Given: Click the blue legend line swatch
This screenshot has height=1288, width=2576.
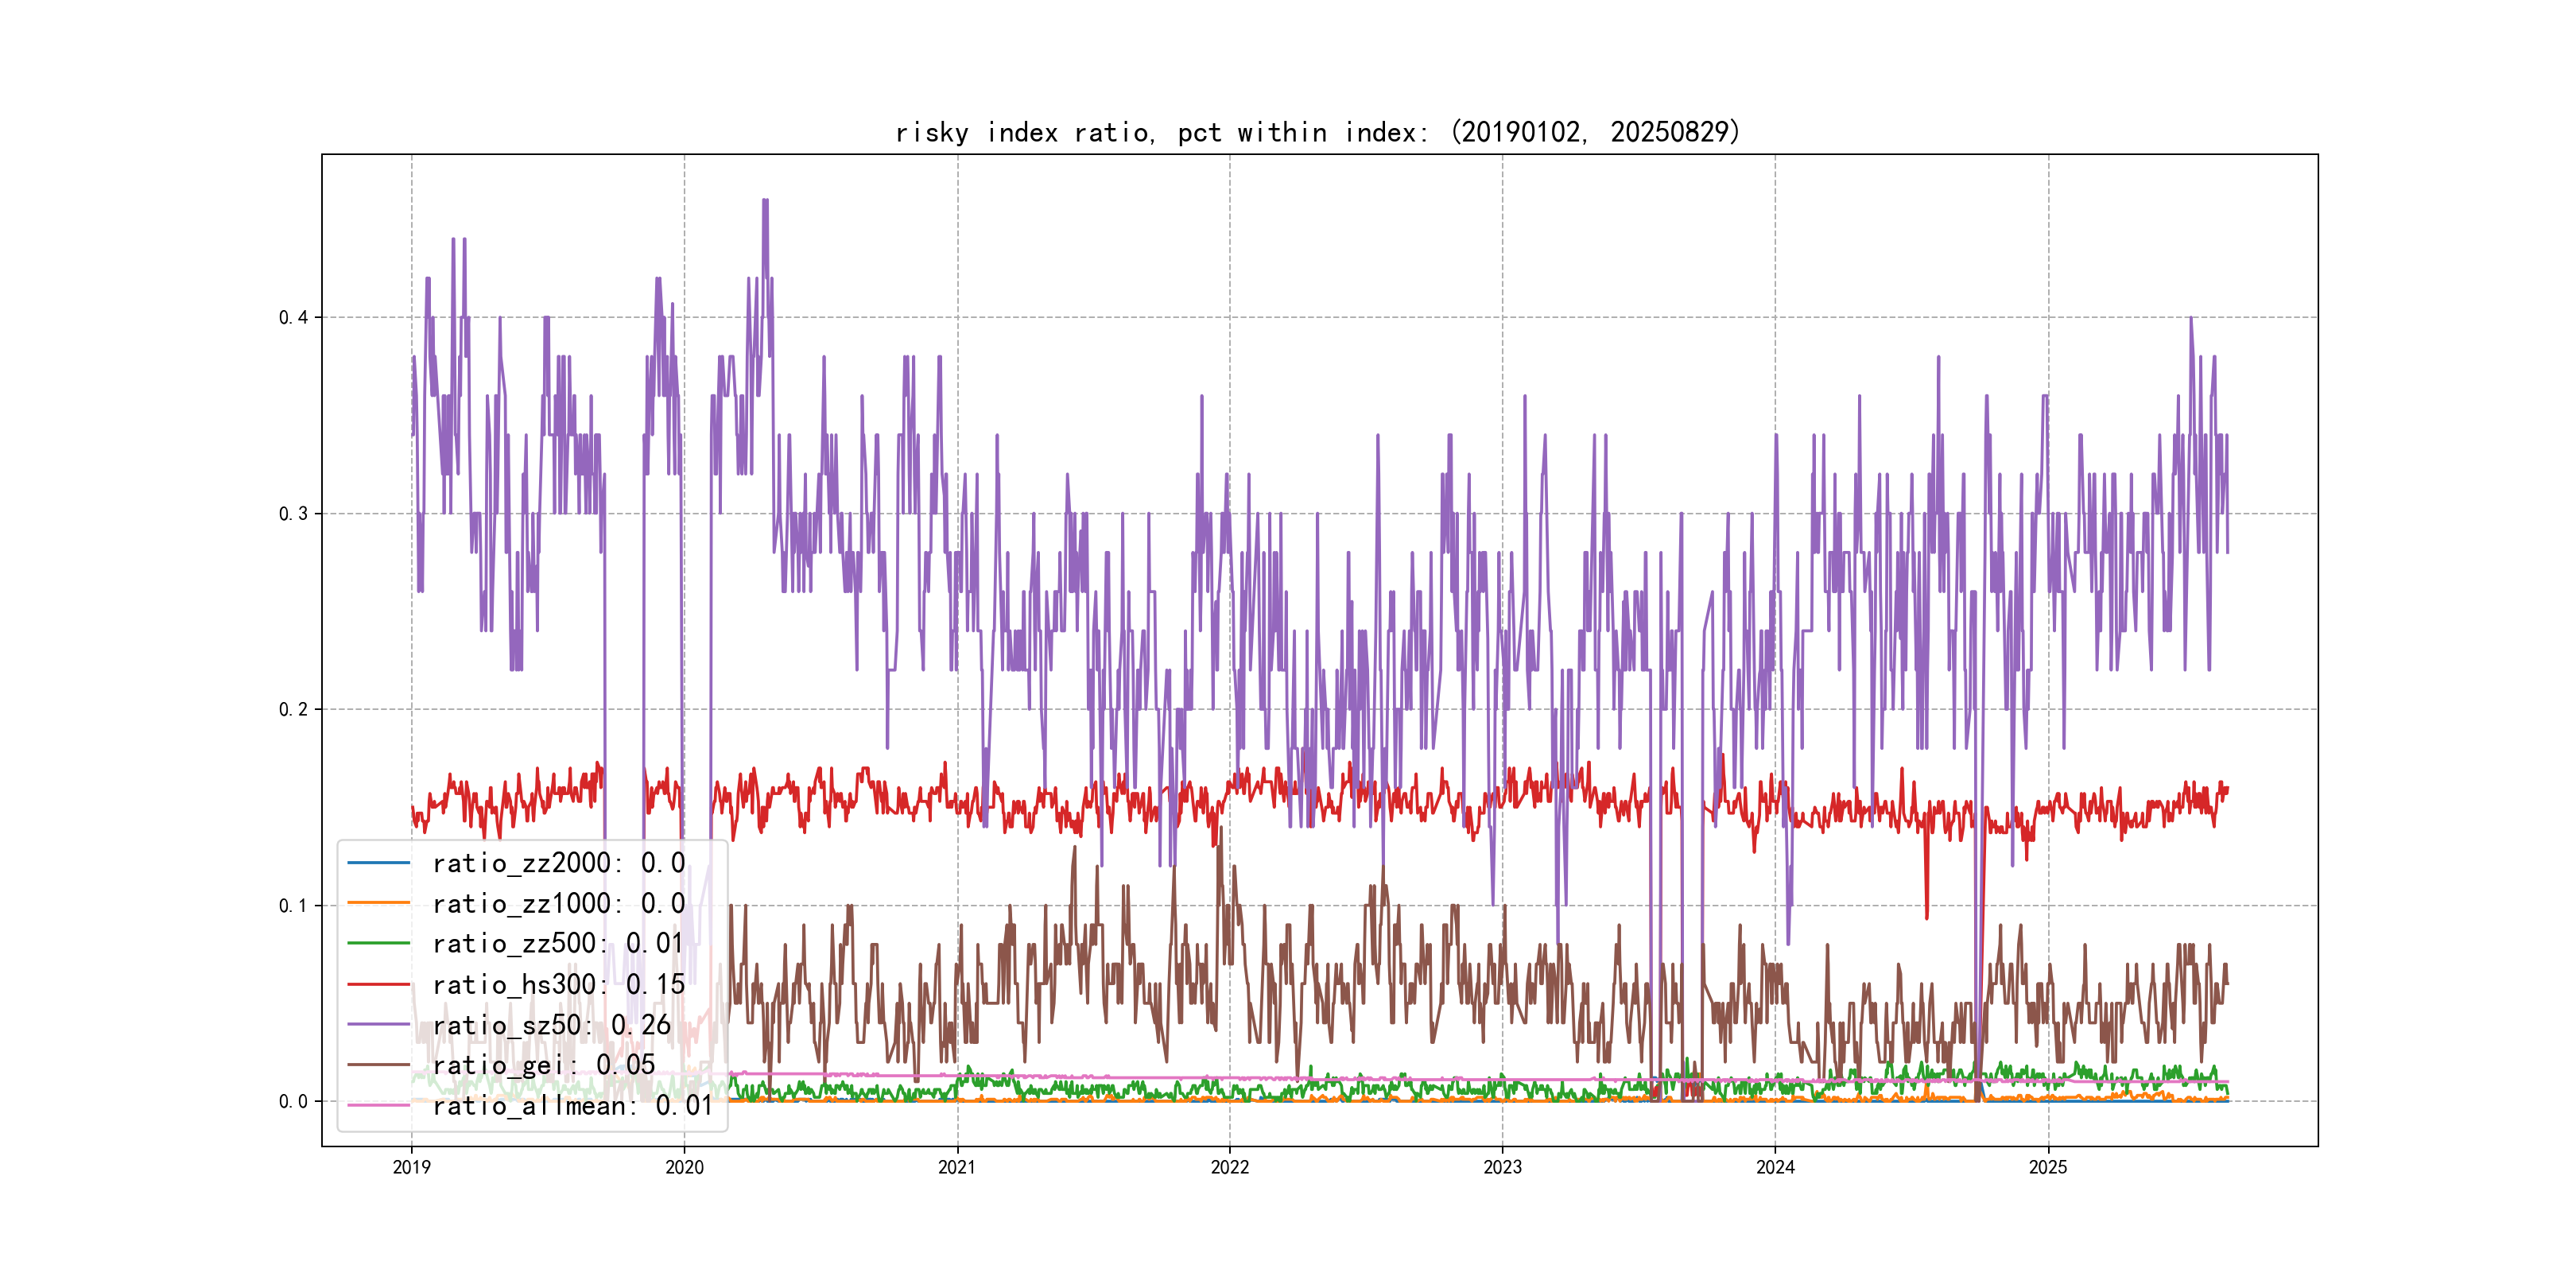Looking at the screenshot, I should coord(378,862).
